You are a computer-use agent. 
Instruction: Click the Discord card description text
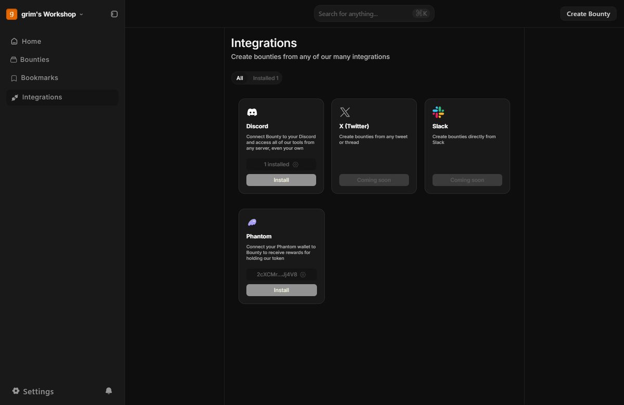[281, 142]
